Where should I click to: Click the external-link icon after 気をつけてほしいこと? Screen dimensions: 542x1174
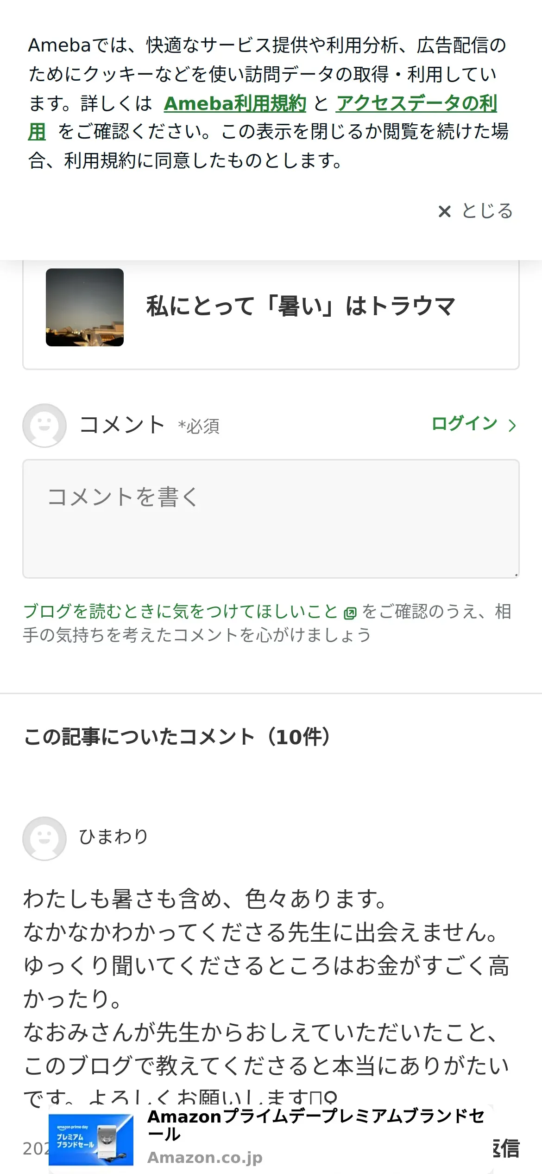(x=350, y=613)
